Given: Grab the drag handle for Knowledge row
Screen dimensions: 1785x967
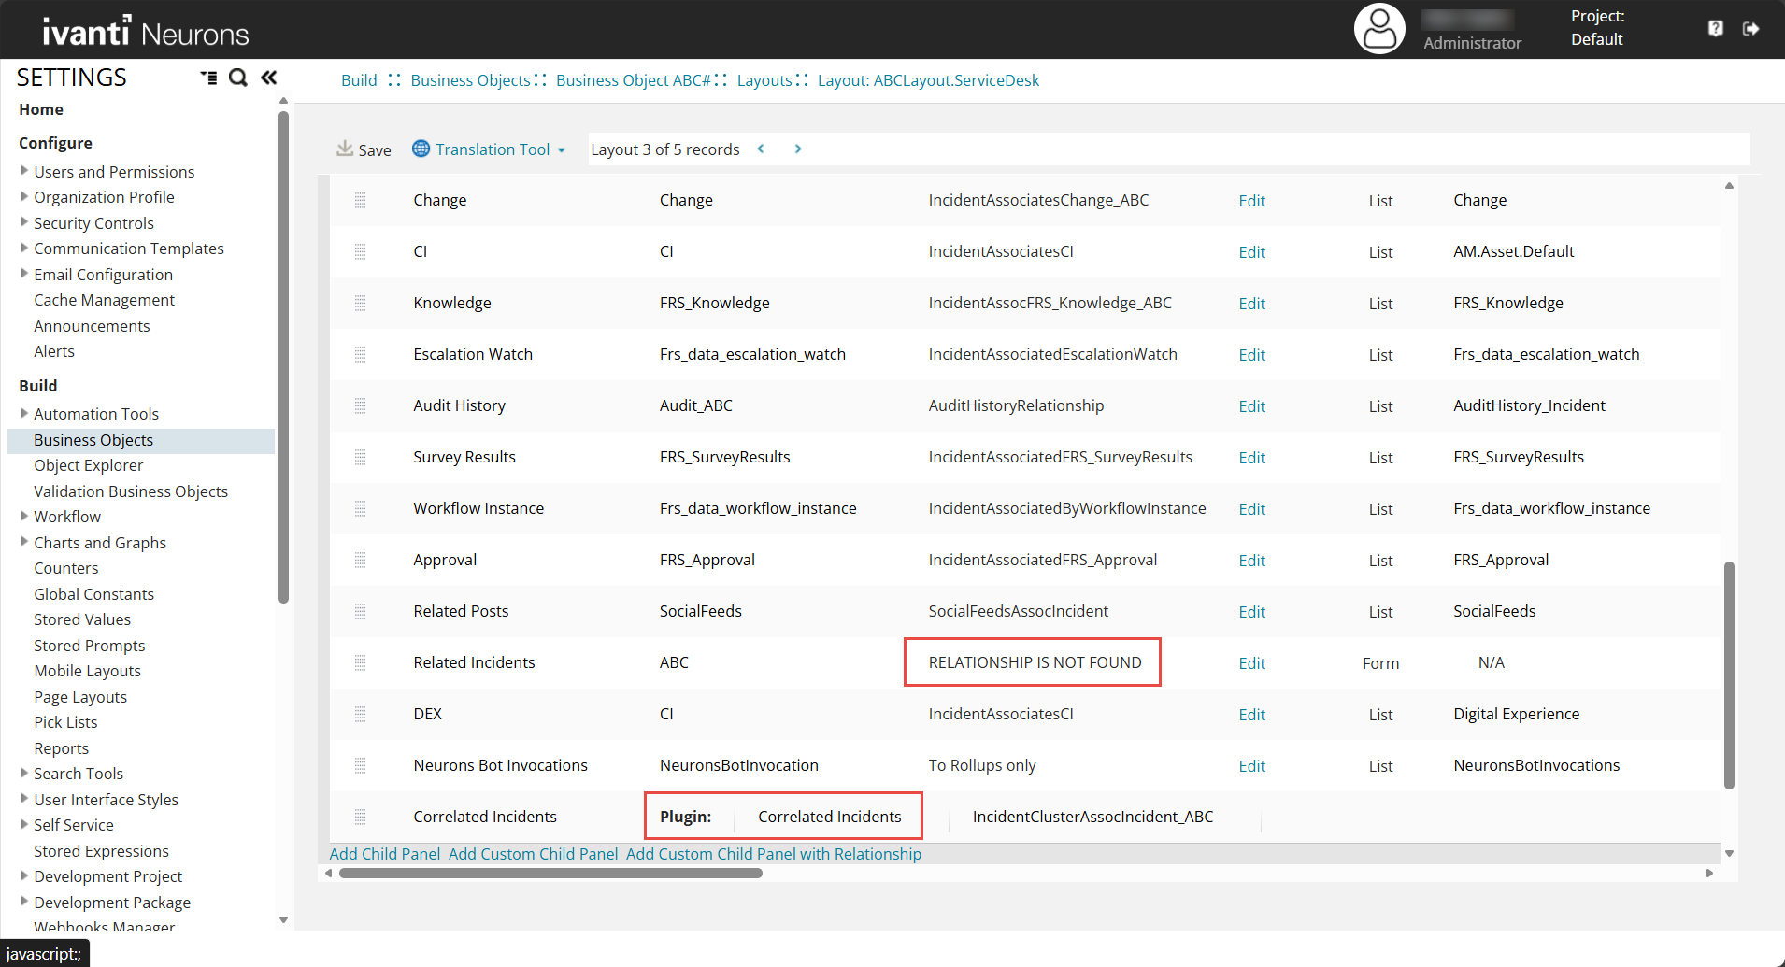Looking at the screenshot, I should pos(360,303).
